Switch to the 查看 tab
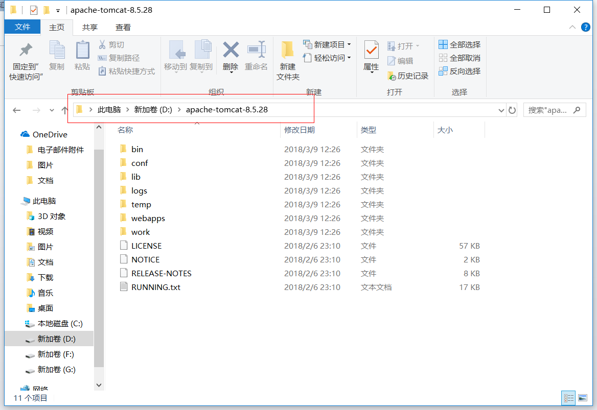This screenshot has width=597, height=410. pyautogui.click(x=123, y=28)
